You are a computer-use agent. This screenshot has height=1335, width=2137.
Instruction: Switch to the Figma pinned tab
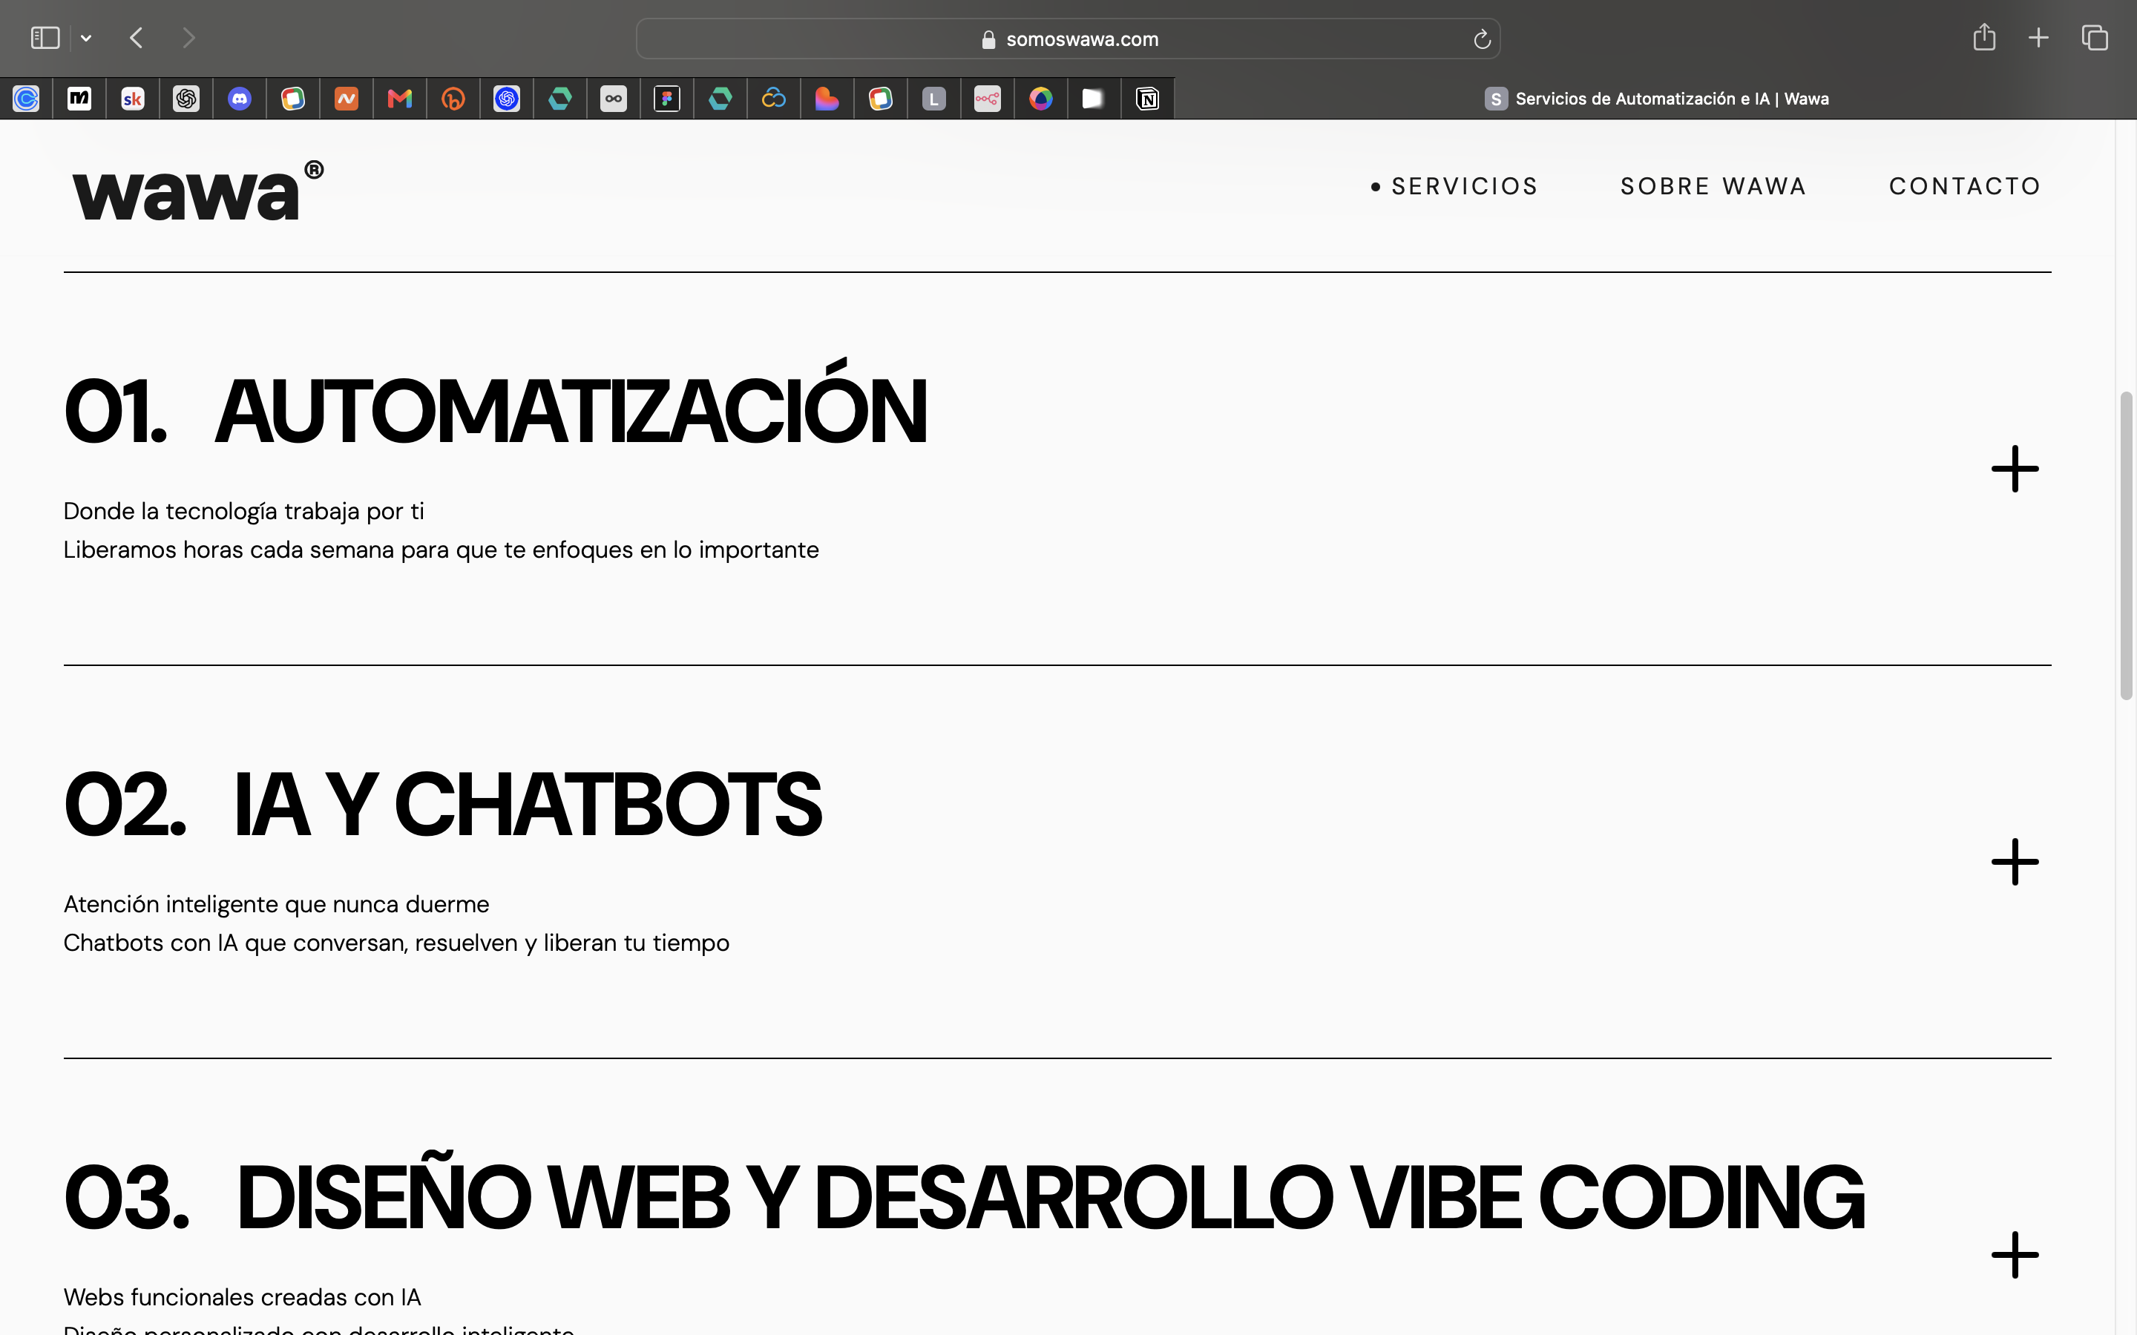[x=667, y=99]
